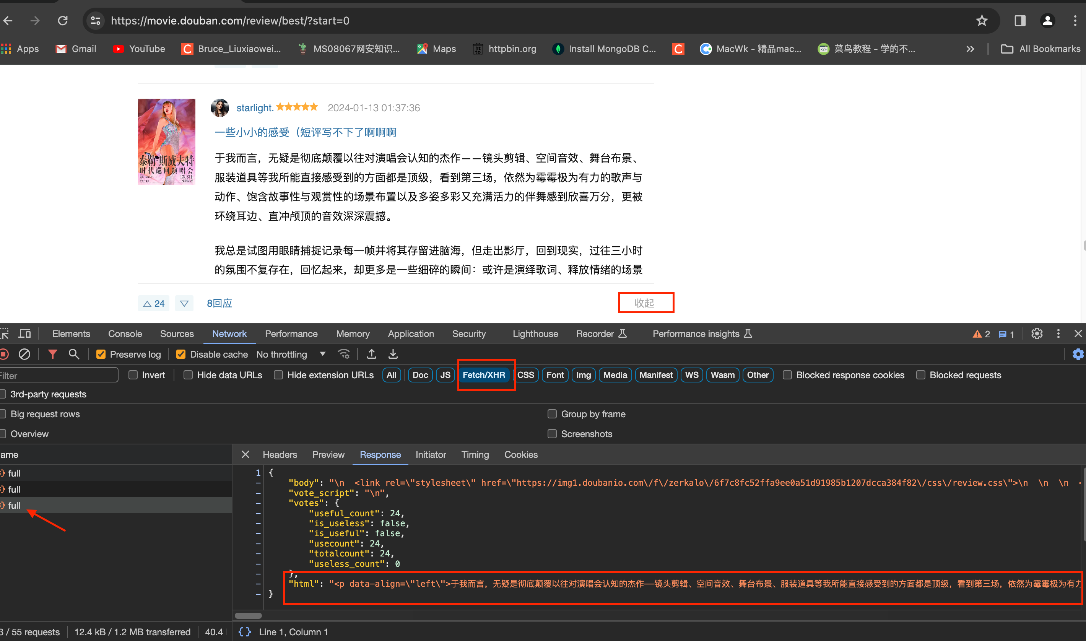Image resolution: width=1086 pixels, height=641 pixels.
Task: Click the 8回应 replies link
Action: (219, 303)
